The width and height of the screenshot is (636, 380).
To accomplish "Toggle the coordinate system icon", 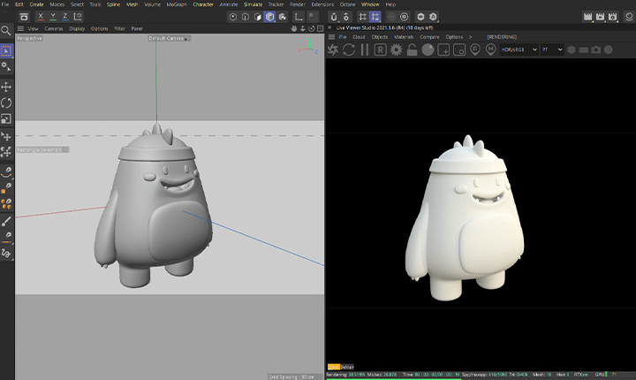I will (78, 17).
